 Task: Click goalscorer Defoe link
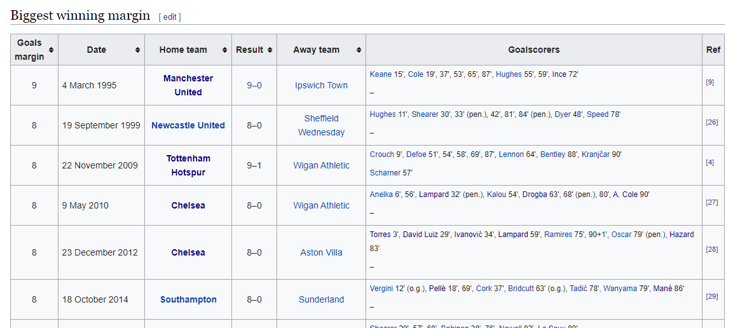tap(415, 154)
